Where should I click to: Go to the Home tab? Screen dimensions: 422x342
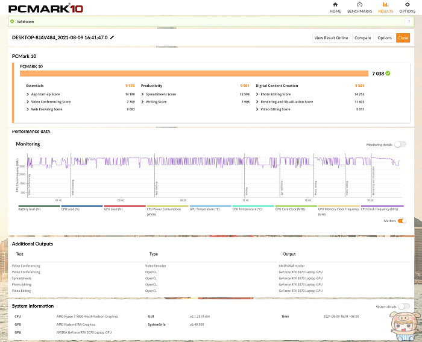tap(335, 8)
